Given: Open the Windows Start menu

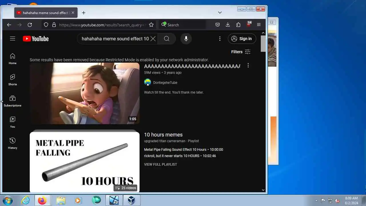Looking at the screenshot, I should point(8,200).
